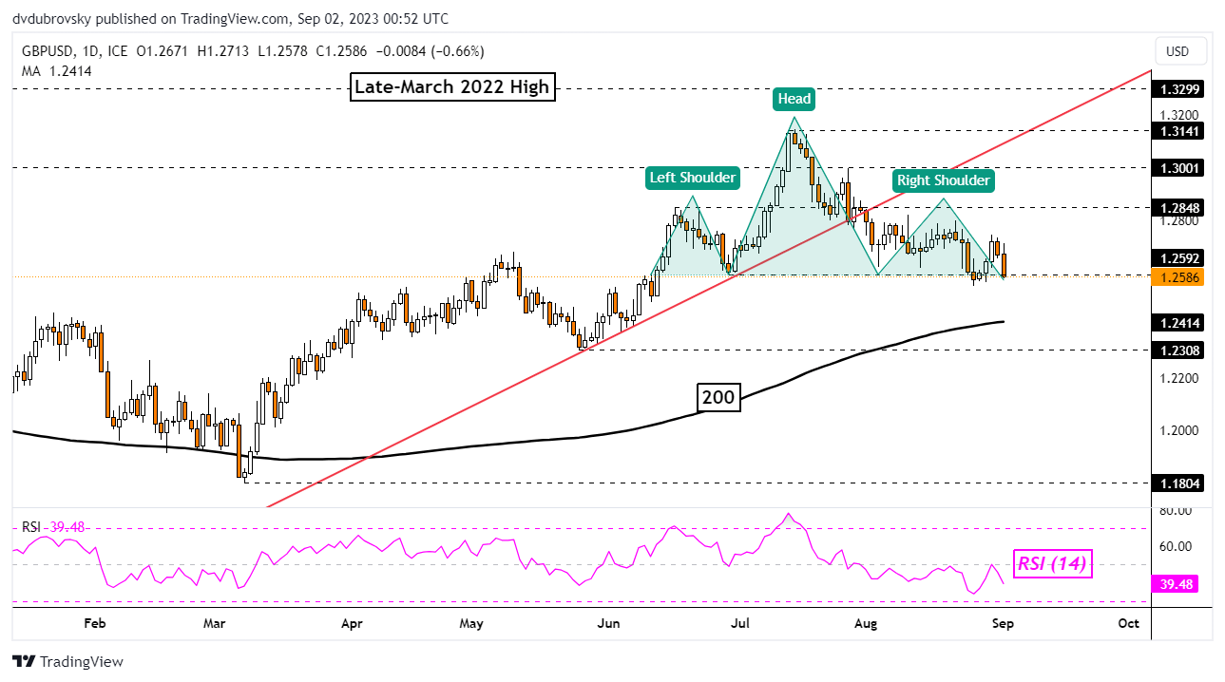Viewport: 1225px width, 682px height.
Task: Click the TradingView logo icon
Action: click(x=24, y=662)
